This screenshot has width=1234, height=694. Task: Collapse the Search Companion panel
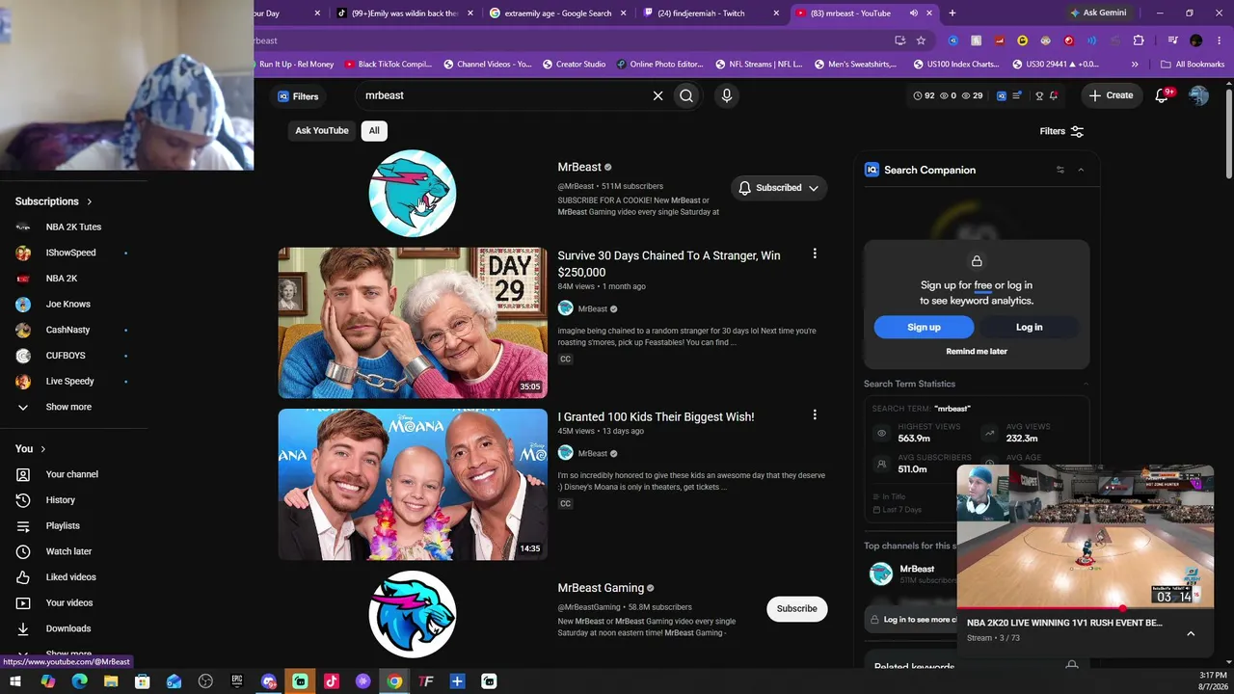pyautogui.click(x=1081, y=170)
